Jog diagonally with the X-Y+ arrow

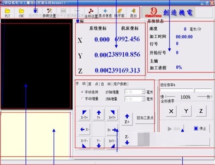(x=84, y=114)
